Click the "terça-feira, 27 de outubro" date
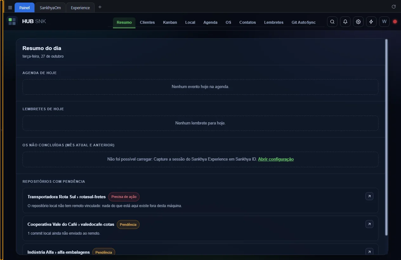401x260 pixels. [43, 56]
